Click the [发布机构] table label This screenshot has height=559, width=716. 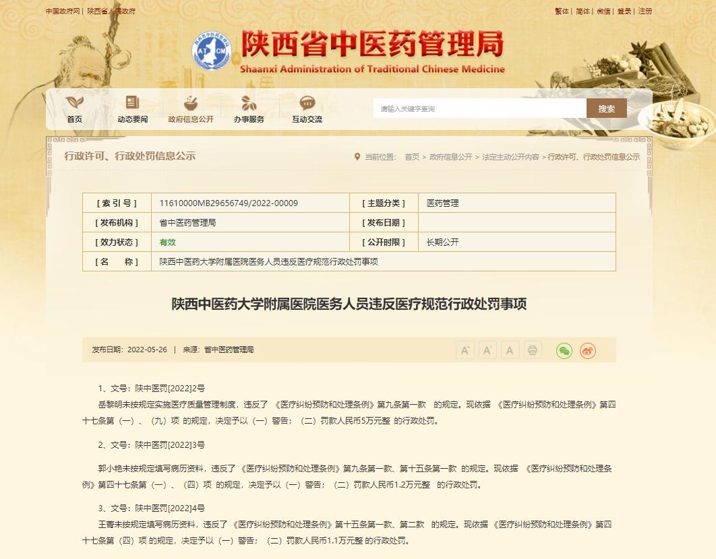pyautogui.click(x=117, y=223)
